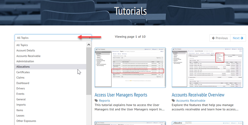Select Other Exposures topic
The height and width of the screenshot is (125, 248).
click(26, 121)
